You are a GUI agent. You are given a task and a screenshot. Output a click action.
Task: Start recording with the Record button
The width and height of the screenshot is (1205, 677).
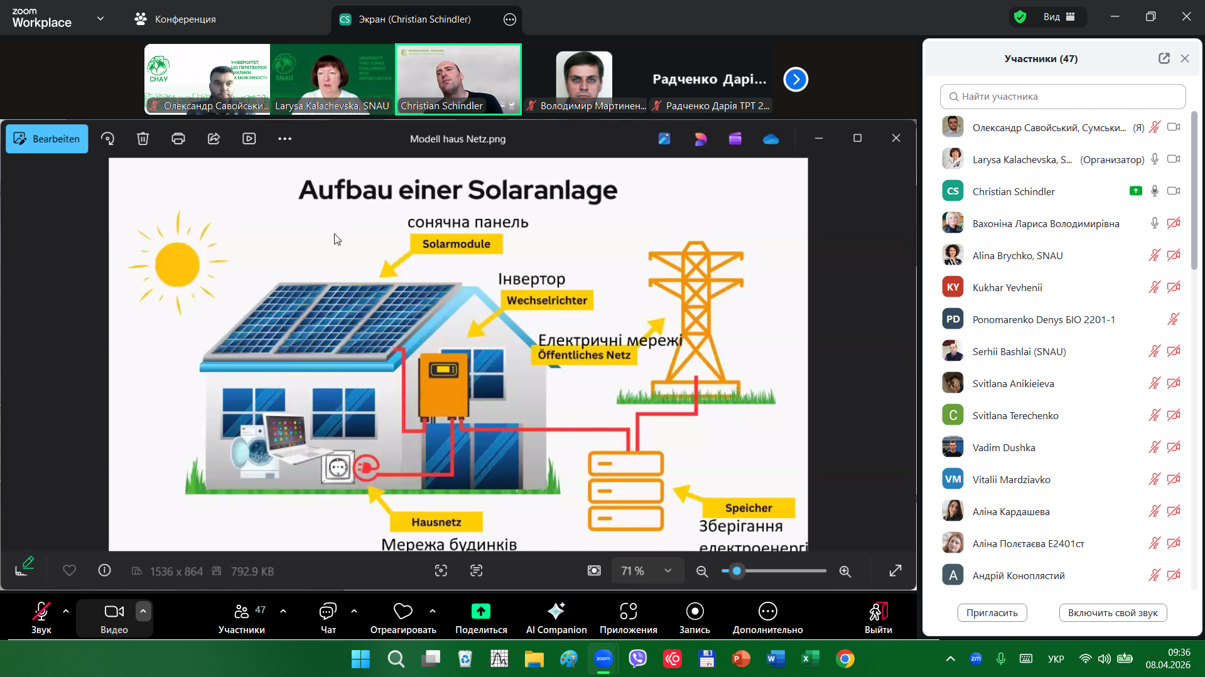(x=694, y=618)
